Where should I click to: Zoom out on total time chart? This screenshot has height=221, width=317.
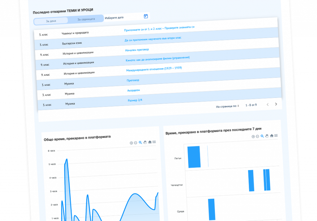click(136, 143)
